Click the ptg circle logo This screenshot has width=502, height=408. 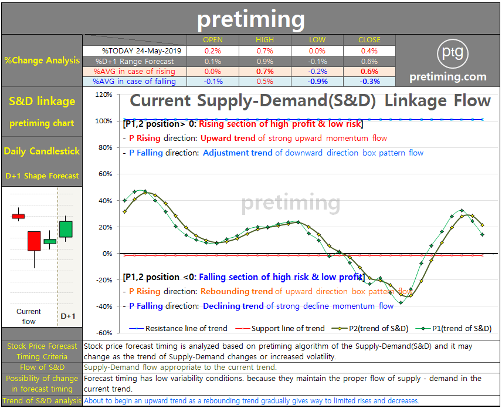[x=452, y=53]
